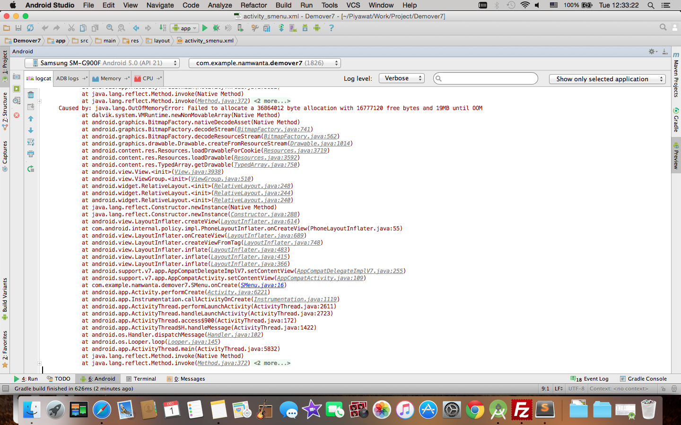
Task: Click the Up the stack trace arrow
Action: pos(31,119)
